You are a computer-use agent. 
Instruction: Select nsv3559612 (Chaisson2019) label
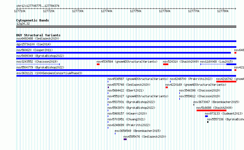[x=200, y=96]
